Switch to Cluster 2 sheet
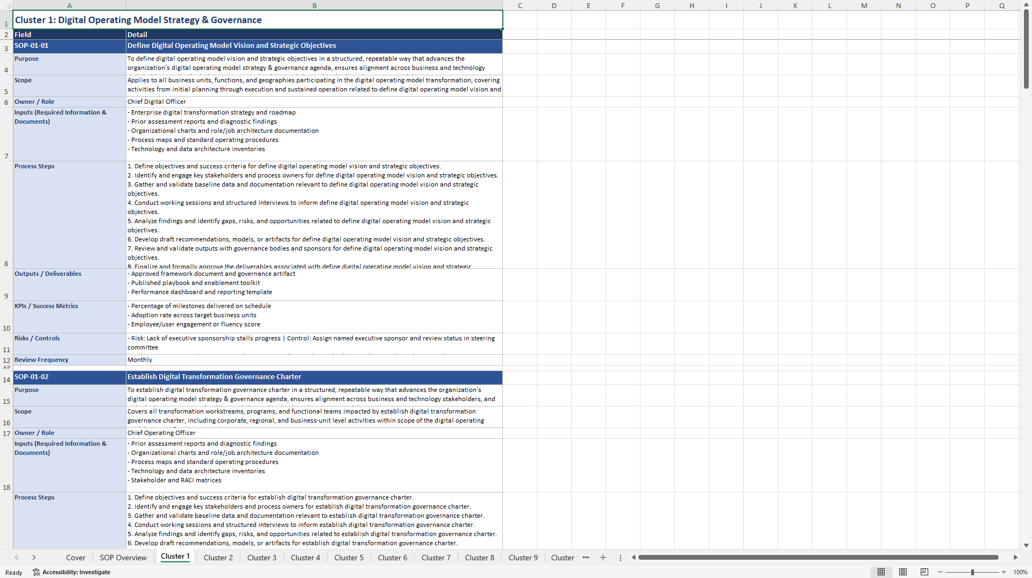The width and height of the screenshot is (1032, 578). (218, 558)
